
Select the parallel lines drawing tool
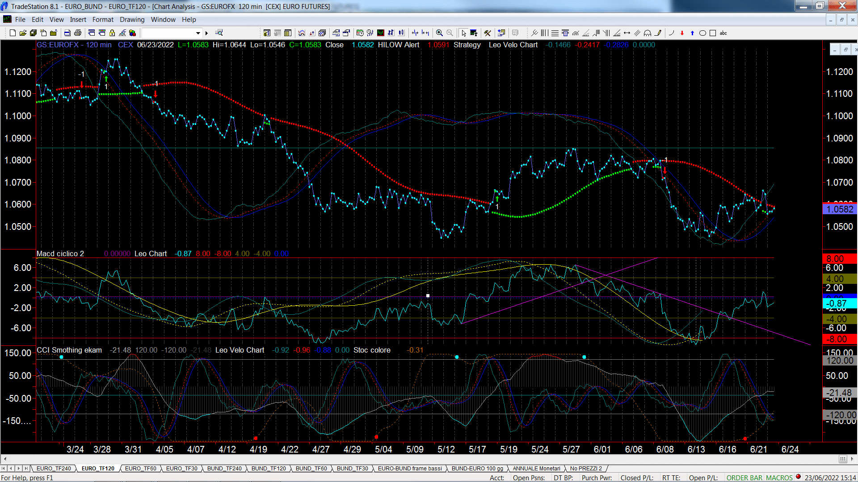pos(637,33)
